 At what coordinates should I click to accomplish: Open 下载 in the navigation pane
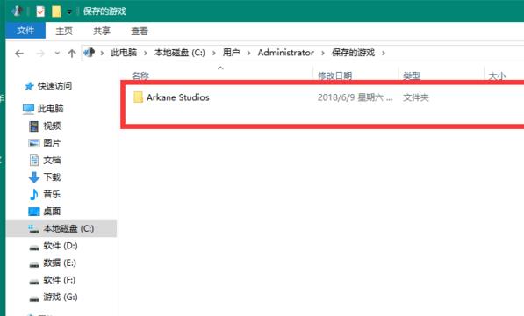(52, 177)
